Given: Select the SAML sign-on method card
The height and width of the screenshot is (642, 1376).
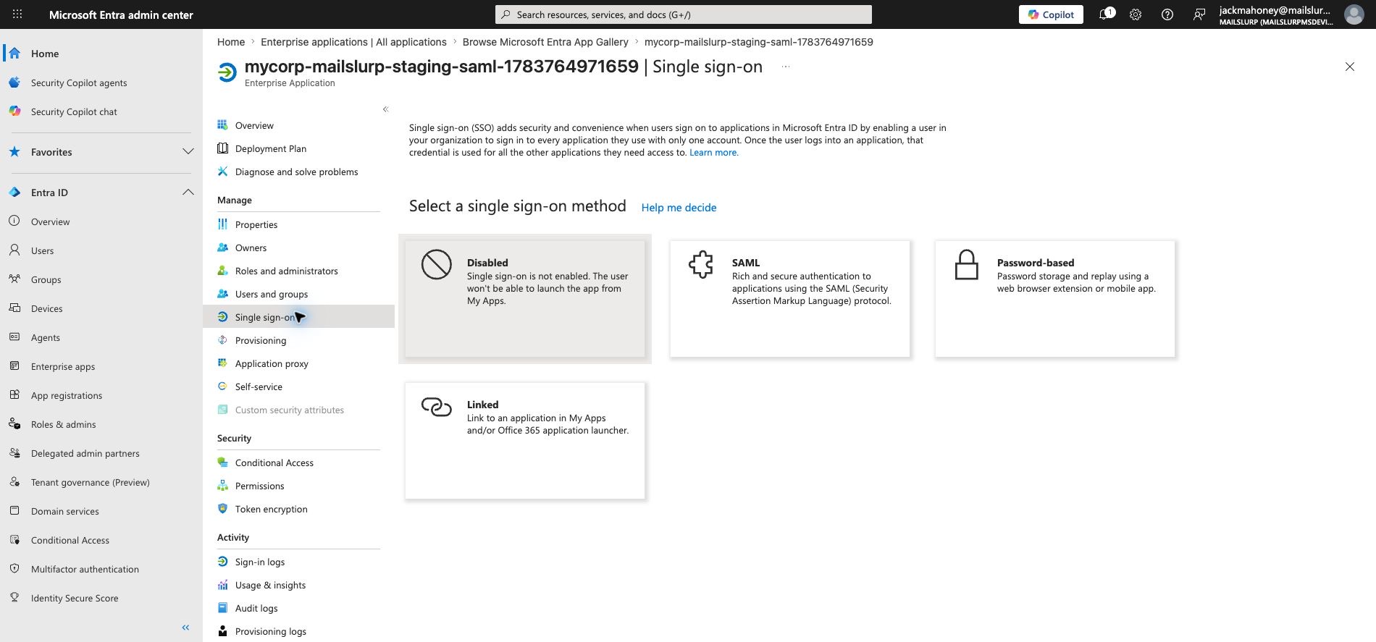Looking at the screenshot, I should click(790, 299).
